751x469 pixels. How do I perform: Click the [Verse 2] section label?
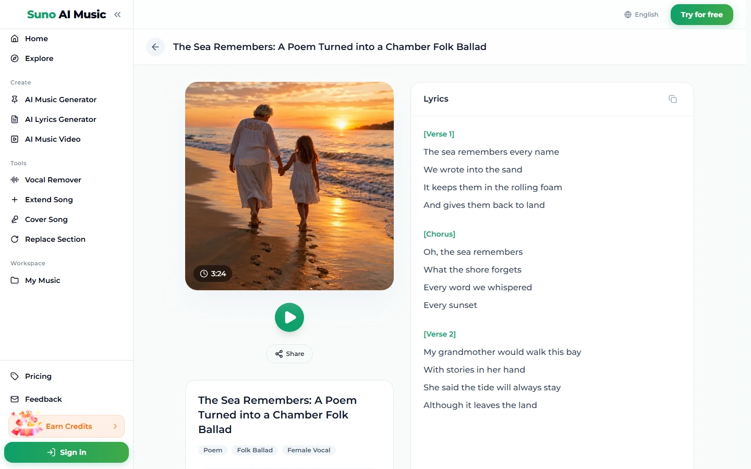440,334
